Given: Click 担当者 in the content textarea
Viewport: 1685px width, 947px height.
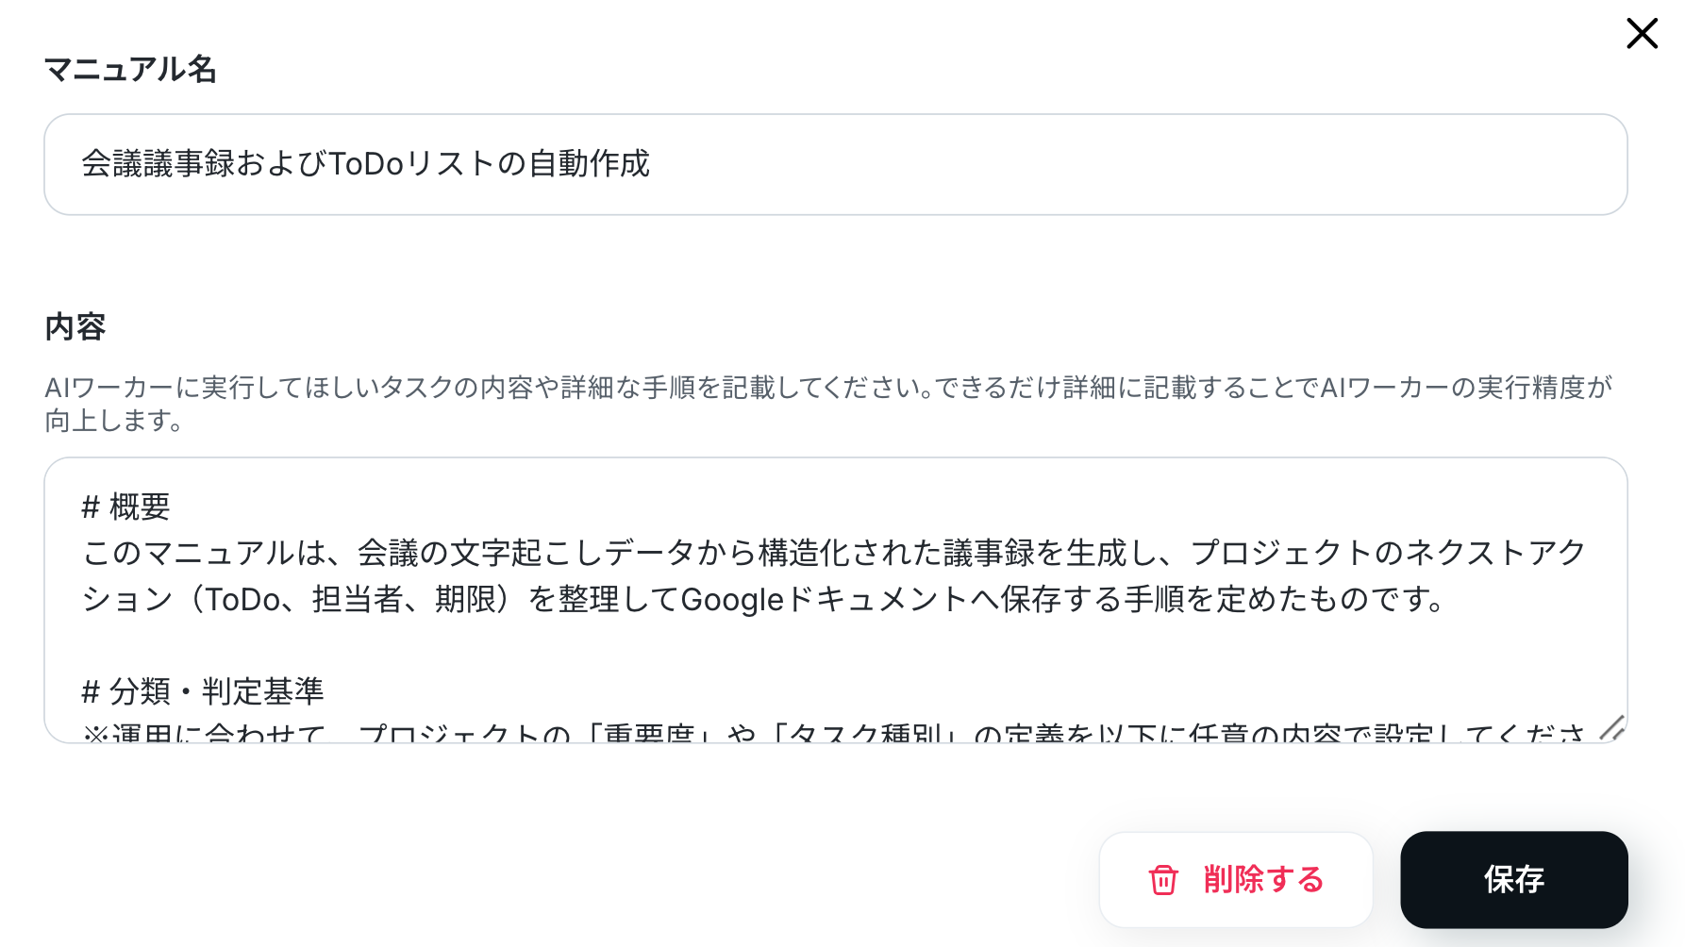Looking at the screenshot, I should tap(358, 600).
